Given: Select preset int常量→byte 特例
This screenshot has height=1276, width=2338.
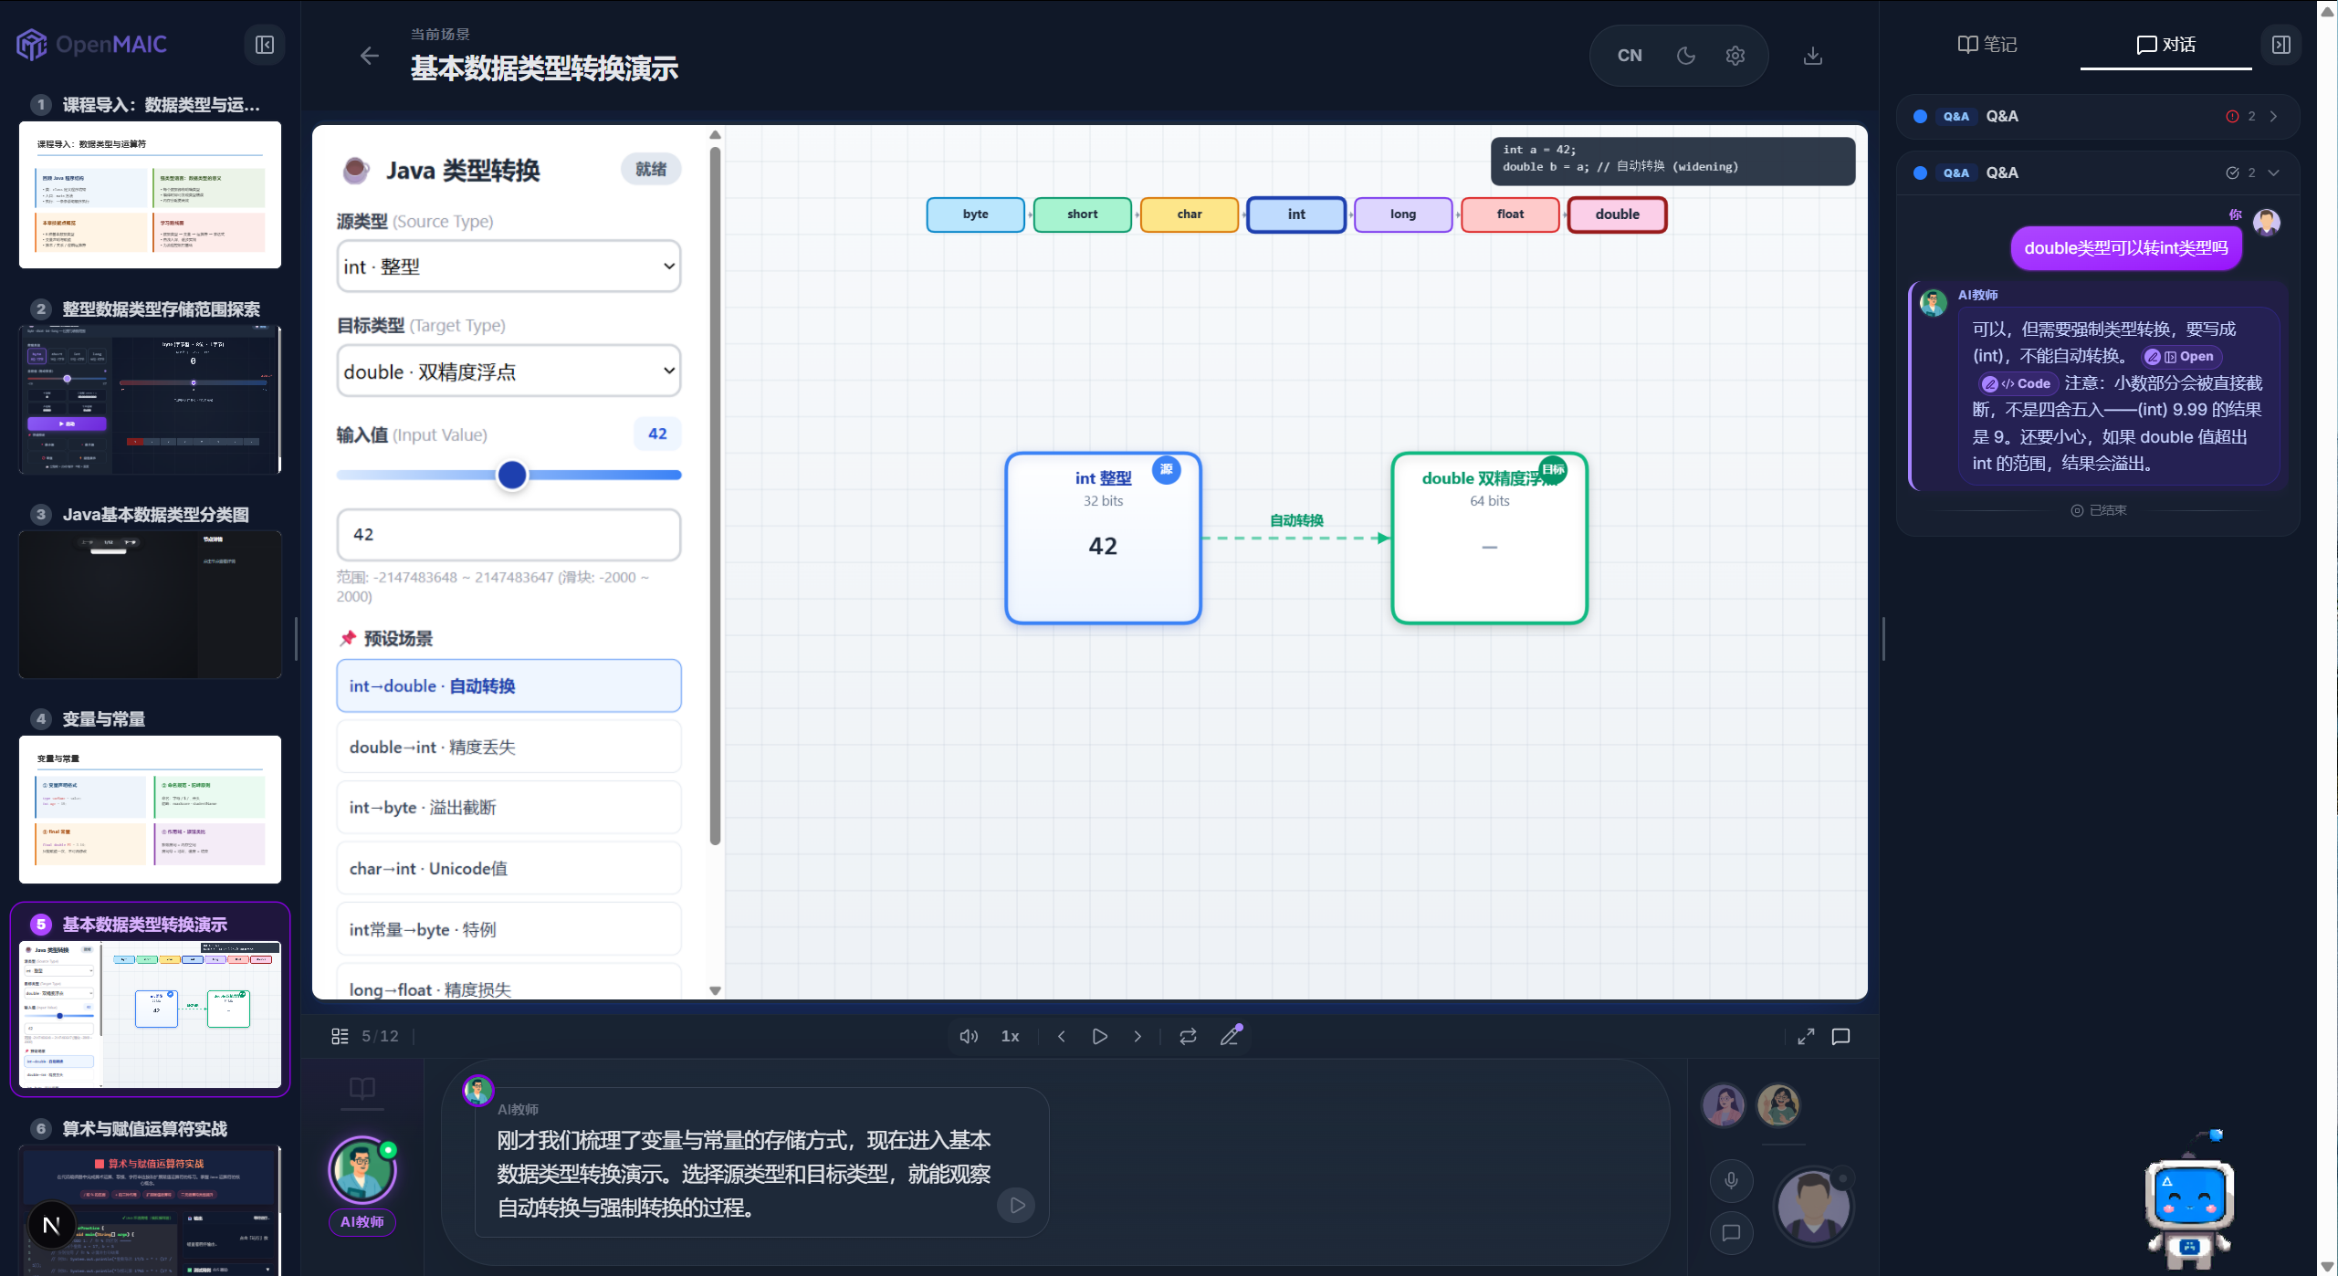Looking at the screenshot, I should pyautogui.click(x=508, y=929).
